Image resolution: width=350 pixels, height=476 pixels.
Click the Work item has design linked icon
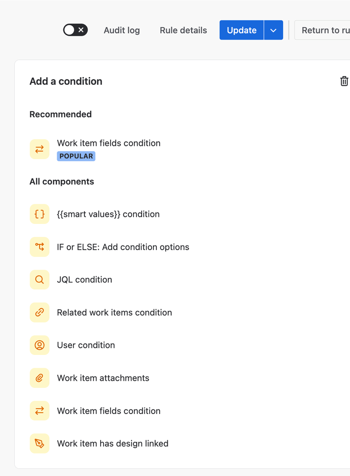tap(40, 443)
